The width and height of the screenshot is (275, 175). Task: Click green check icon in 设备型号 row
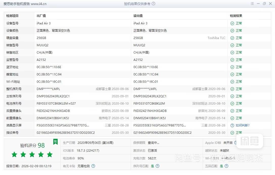tap(232, 23)
